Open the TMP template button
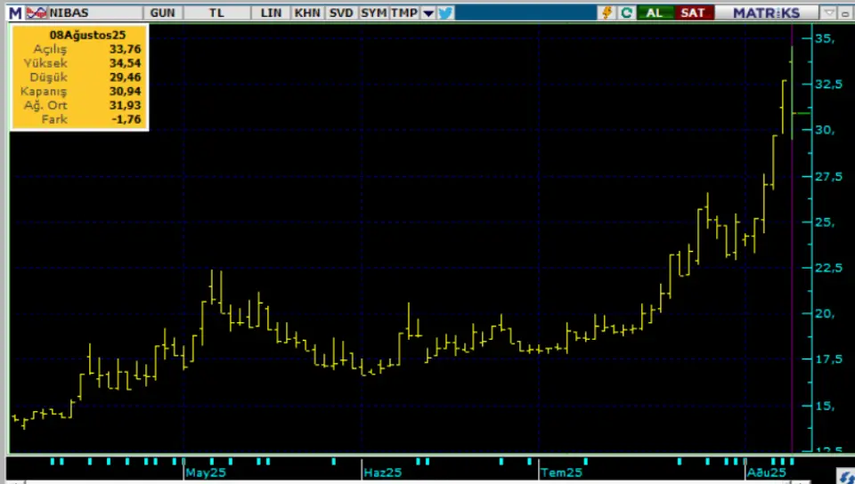The image size is (855, 484). click(404, 12)
